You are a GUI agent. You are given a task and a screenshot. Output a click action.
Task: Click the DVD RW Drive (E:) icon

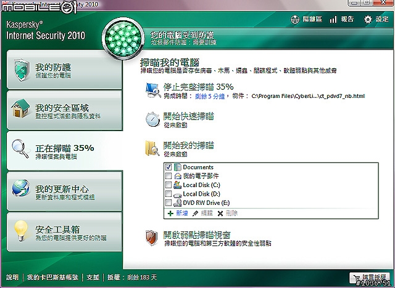tap(178, 203)
